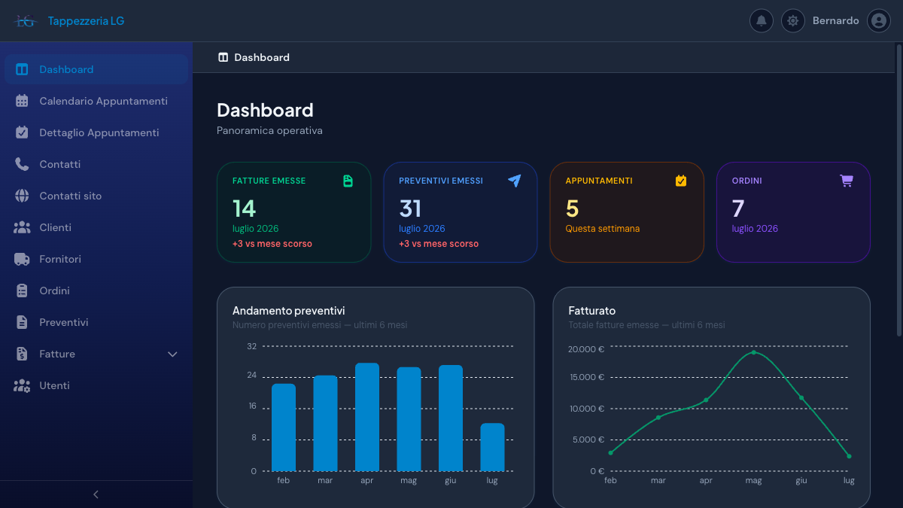Click the Fatture invoice icon
The height and width of the screenshot is (508, 903).
[x=22, y=354]
